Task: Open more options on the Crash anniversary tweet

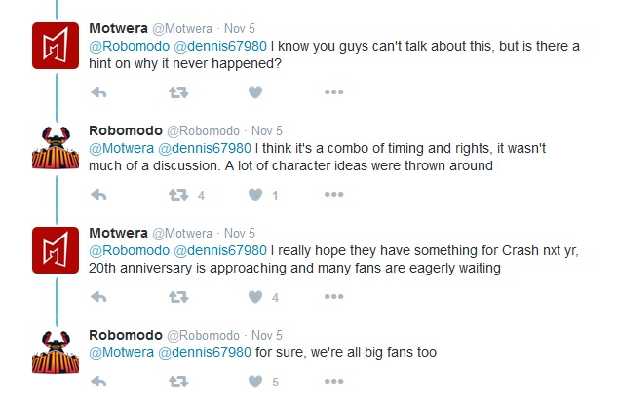Action: coord(334,296)
